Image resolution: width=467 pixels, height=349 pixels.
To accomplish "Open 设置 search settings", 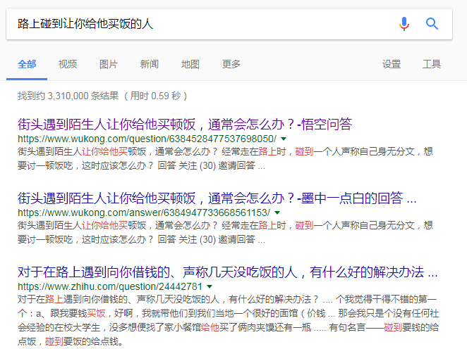I will pos(392,64).
